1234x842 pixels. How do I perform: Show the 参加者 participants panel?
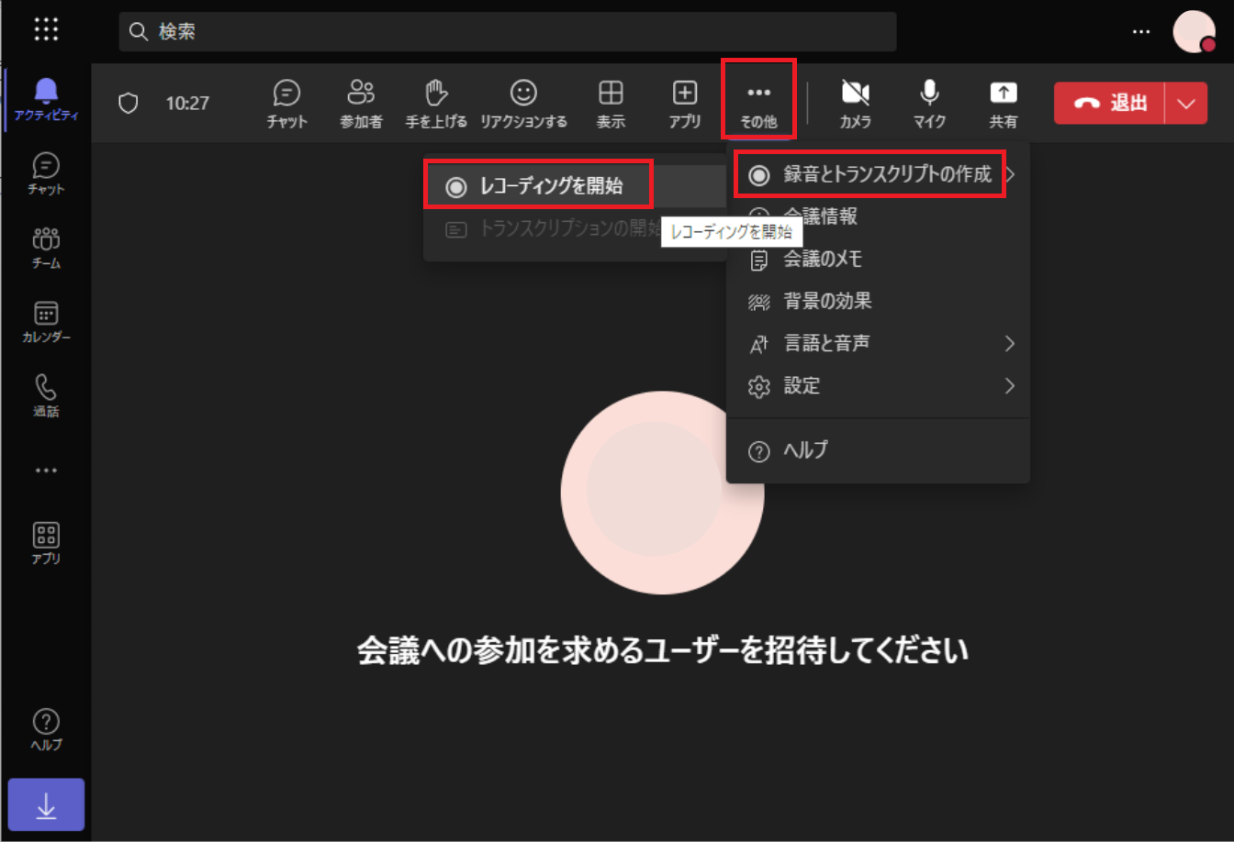point(361,102)
